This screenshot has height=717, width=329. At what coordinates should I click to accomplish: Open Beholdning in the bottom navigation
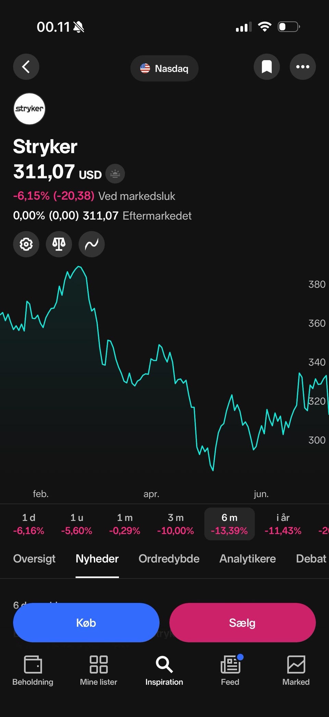click(33, 671)
